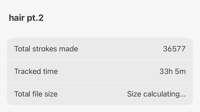
Task: Select the "Total file size" label
Action: [36, 94]
